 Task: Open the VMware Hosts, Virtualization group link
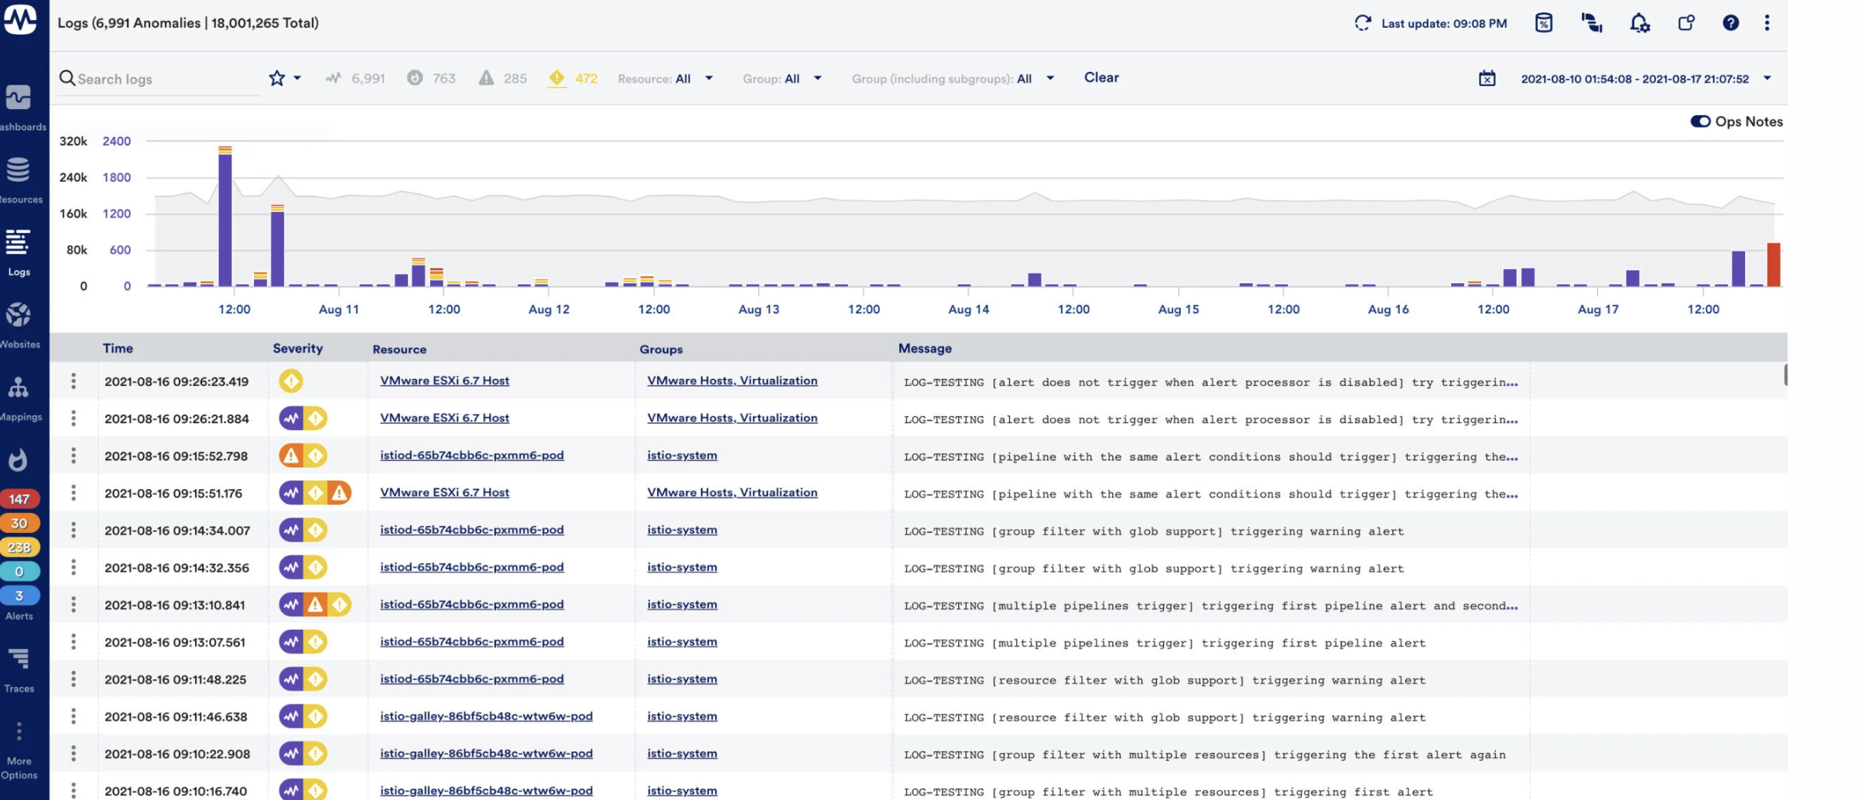pos(731,380)
